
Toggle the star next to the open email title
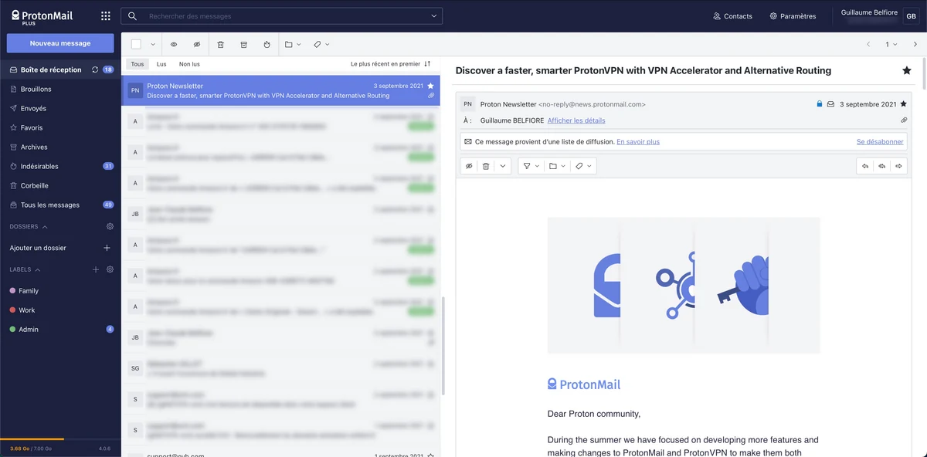tap(907, 70)
